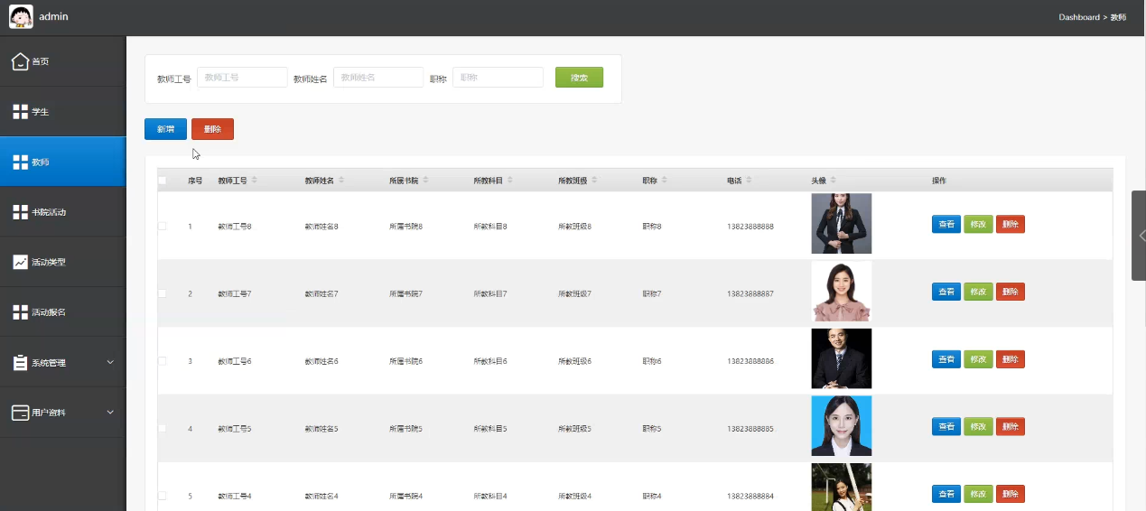
Task: Click the 教师姓名 search input field
Action: click(x=377, y=78)
